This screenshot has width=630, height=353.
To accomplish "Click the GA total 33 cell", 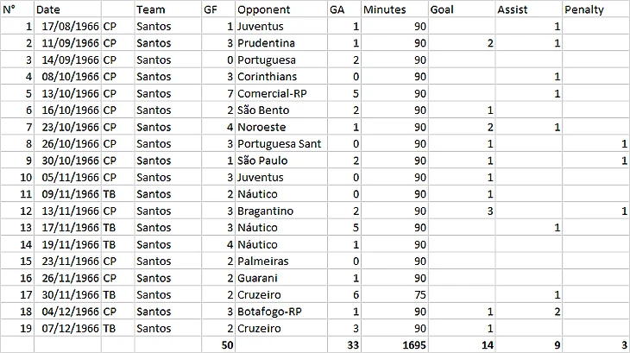I will pyautogui.click(x=344, y=344).
